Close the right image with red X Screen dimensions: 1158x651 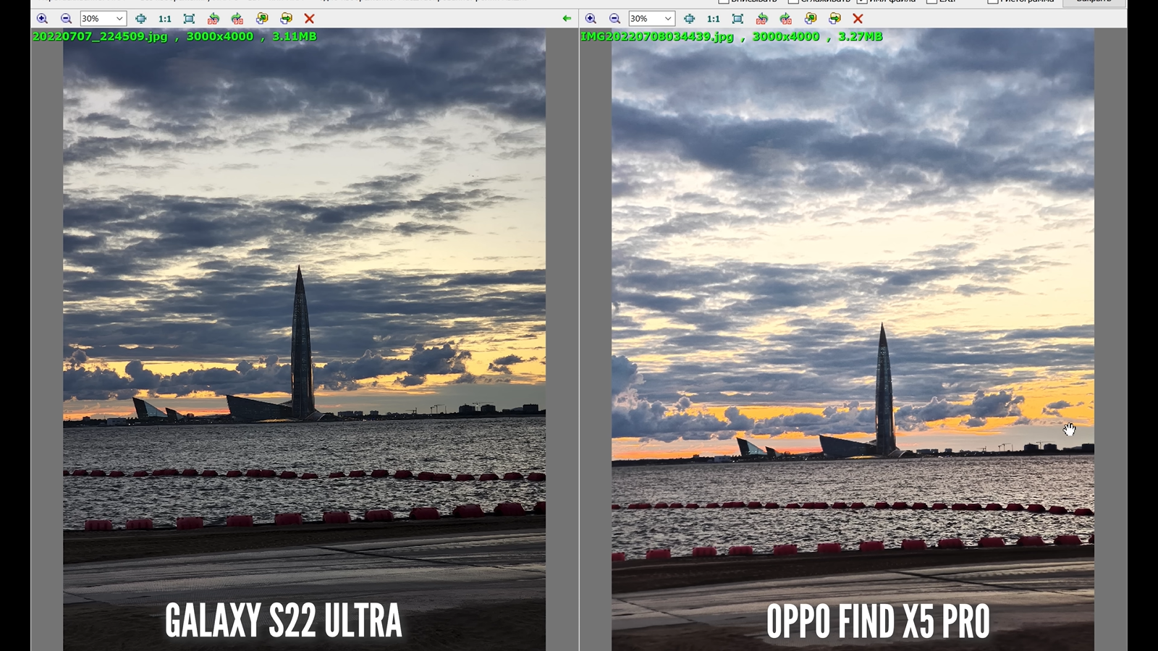coord(858,19)
